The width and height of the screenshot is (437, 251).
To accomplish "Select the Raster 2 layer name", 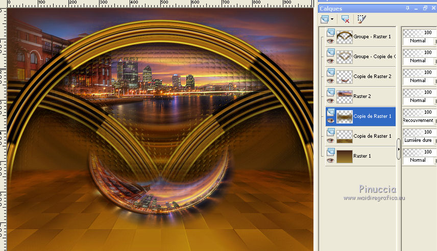I will 362,96.
